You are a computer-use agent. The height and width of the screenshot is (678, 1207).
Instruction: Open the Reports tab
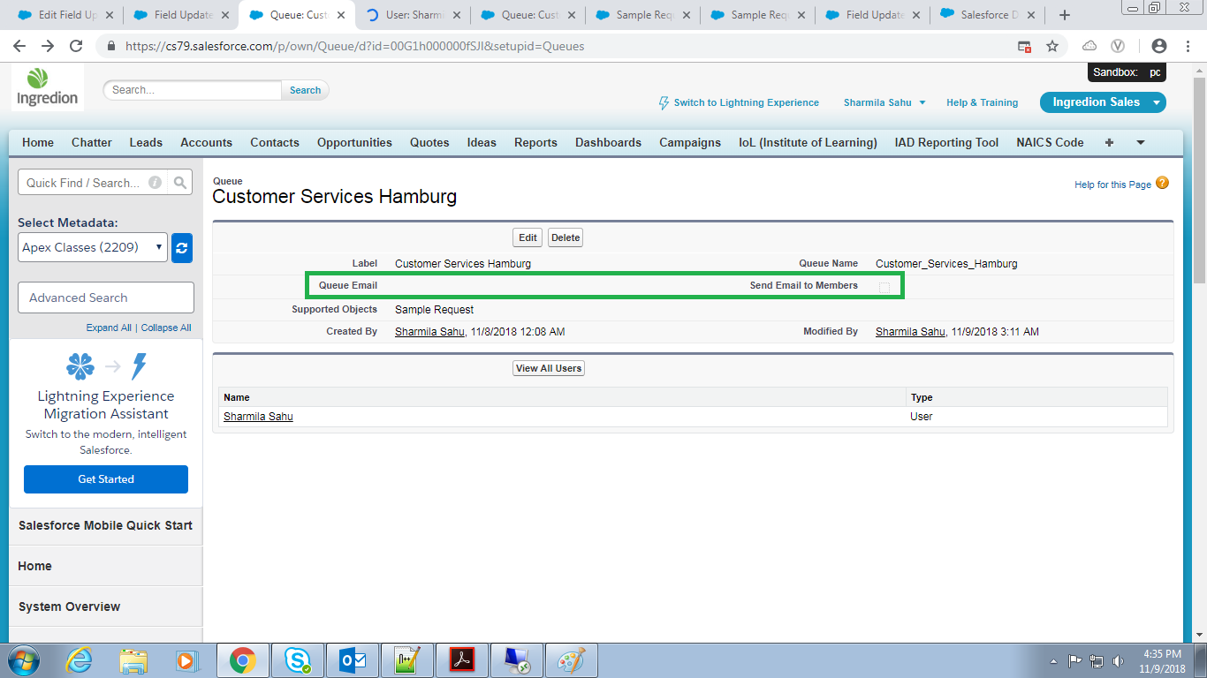pyautogui.click(x=535, y=142)
